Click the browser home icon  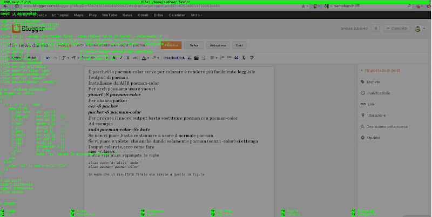tap(315, 6)
